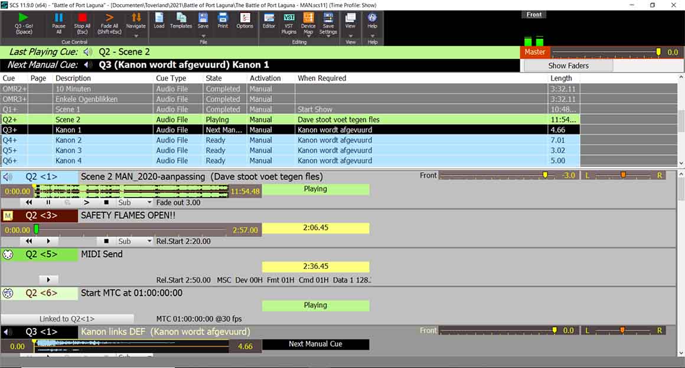Hit the red Stop All button
Image resolution: width=685 pixels, height=368 pixels.
tap(82, 22)
